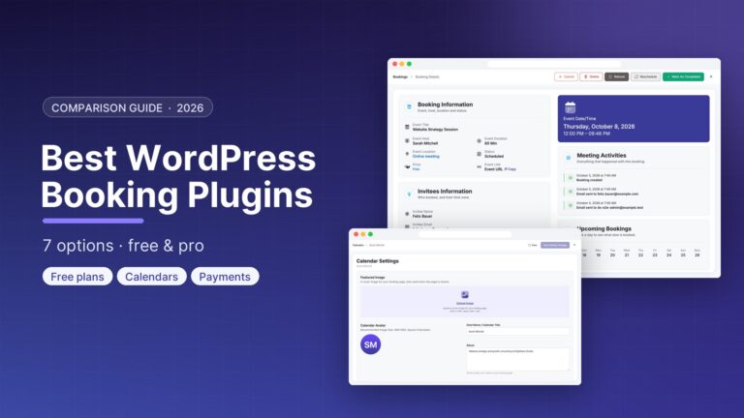Focus the About text area

click(x=517, y=359)
